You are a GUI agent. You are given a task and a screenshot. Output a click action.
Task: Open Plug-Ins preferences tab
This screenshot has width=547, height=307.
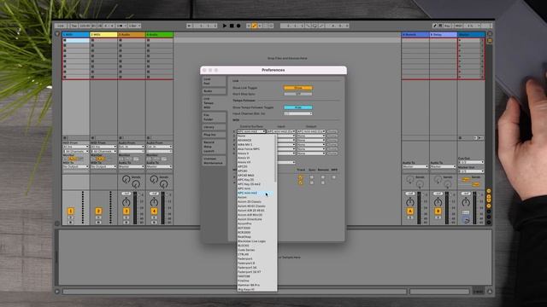[x=214, y=135]
